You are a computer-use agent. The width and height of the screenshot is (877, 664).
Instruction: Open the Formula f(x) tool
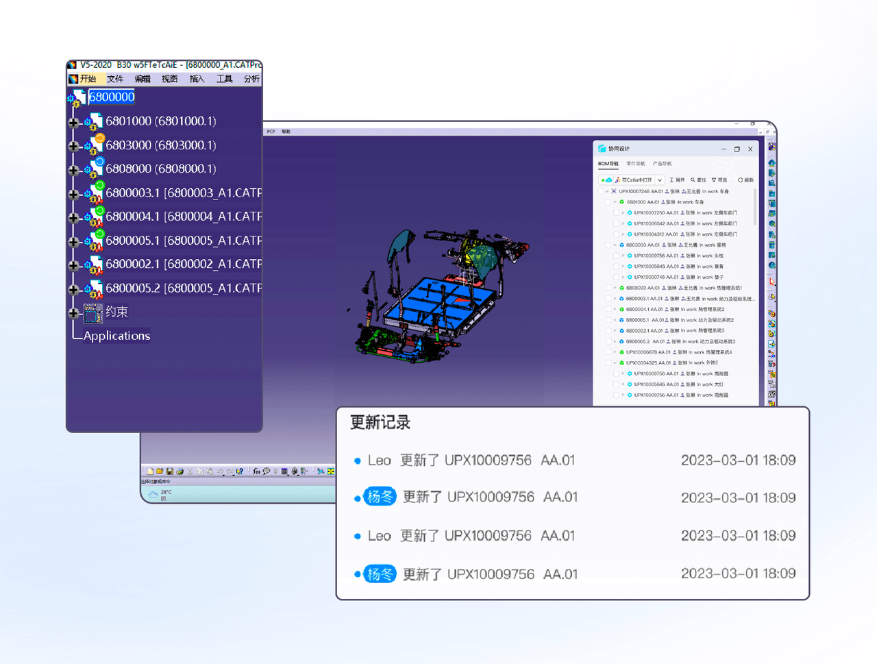[256, 471]
